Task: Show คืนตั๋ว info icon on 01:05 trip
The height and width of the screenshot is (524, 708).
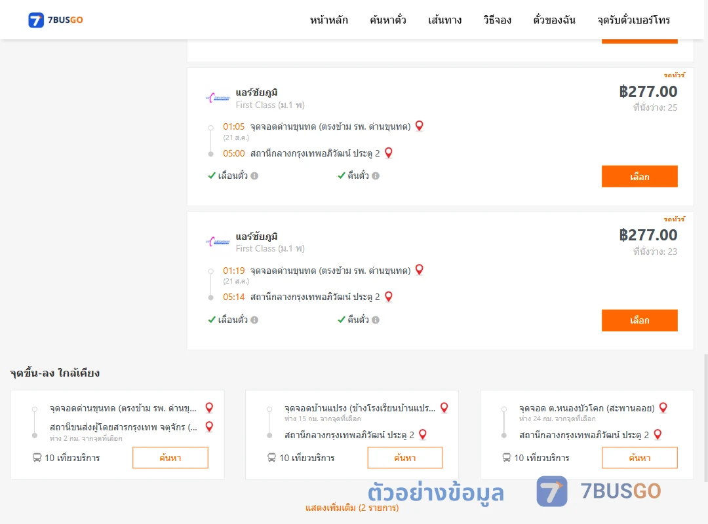Action: [376, 176]
